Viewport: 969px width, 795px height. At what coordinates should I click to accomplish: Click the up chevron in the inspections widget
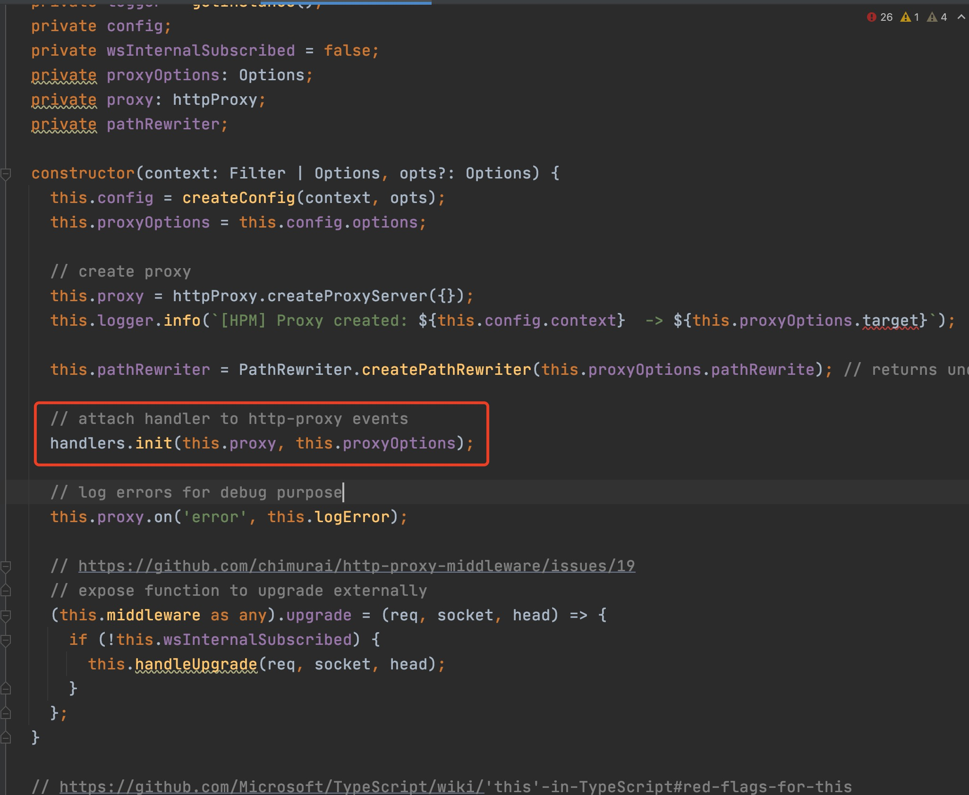pyautogui.click(x=960, y=17)
